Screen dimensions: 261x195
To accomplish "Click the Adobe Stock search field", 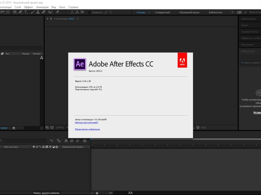I will (x=251, y=63).
